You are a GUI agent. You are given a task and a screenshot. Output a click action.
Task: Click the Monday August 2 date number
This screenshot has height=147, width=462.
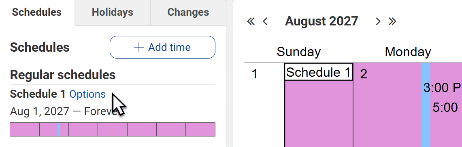(x=364, y=74)
